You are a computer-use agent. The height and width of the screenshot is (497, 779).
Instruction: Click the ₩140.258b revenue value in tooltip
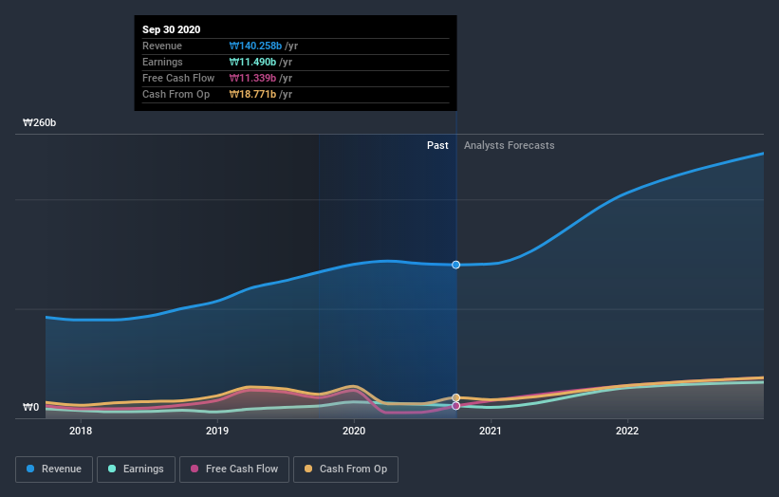255,46
